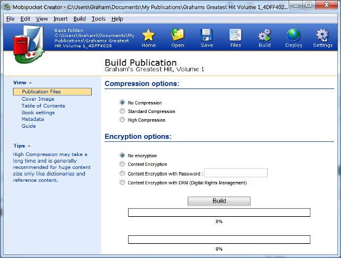Click the first build progress bar
Screen dimensions: 341x258
coord(219,213)
